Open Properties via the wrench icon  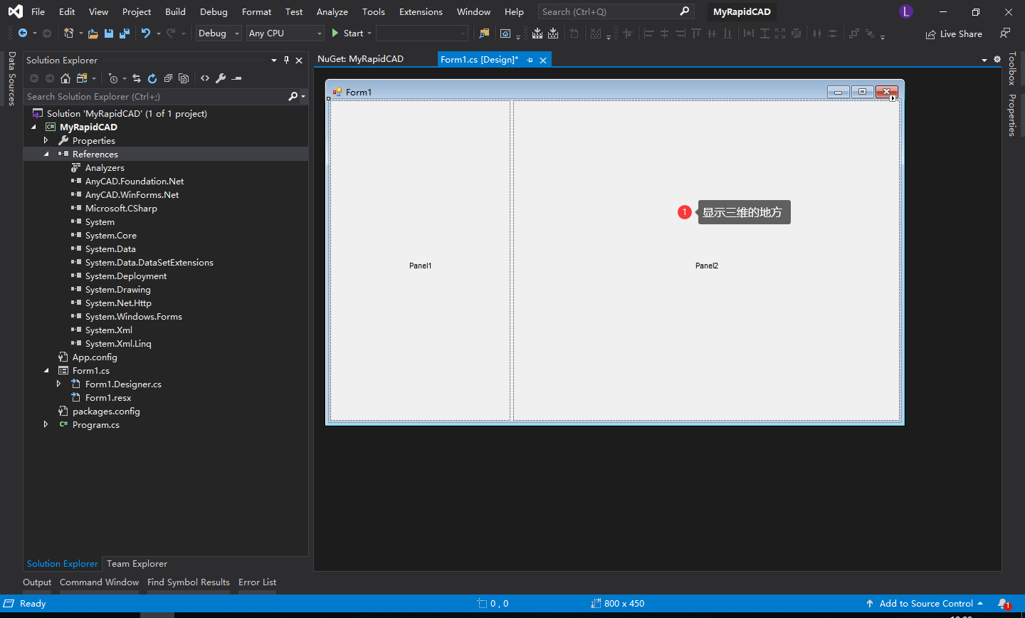coord(221,78)
